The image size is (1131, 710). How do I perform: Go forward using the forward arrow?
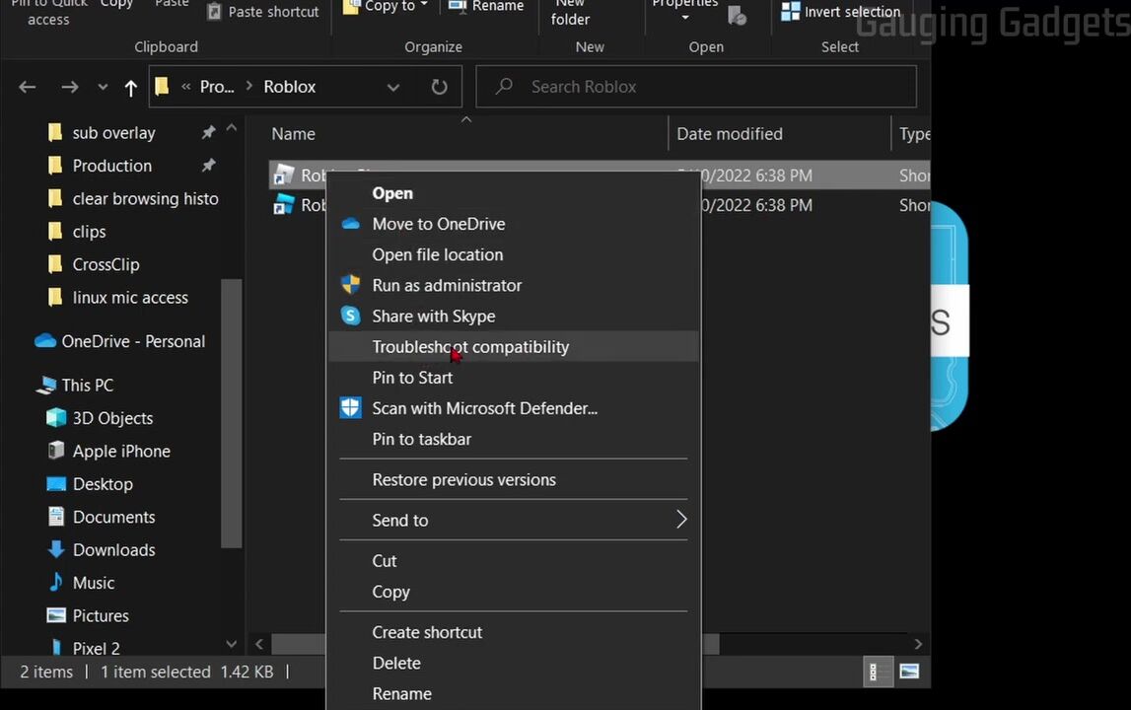(x=69, y=88)
